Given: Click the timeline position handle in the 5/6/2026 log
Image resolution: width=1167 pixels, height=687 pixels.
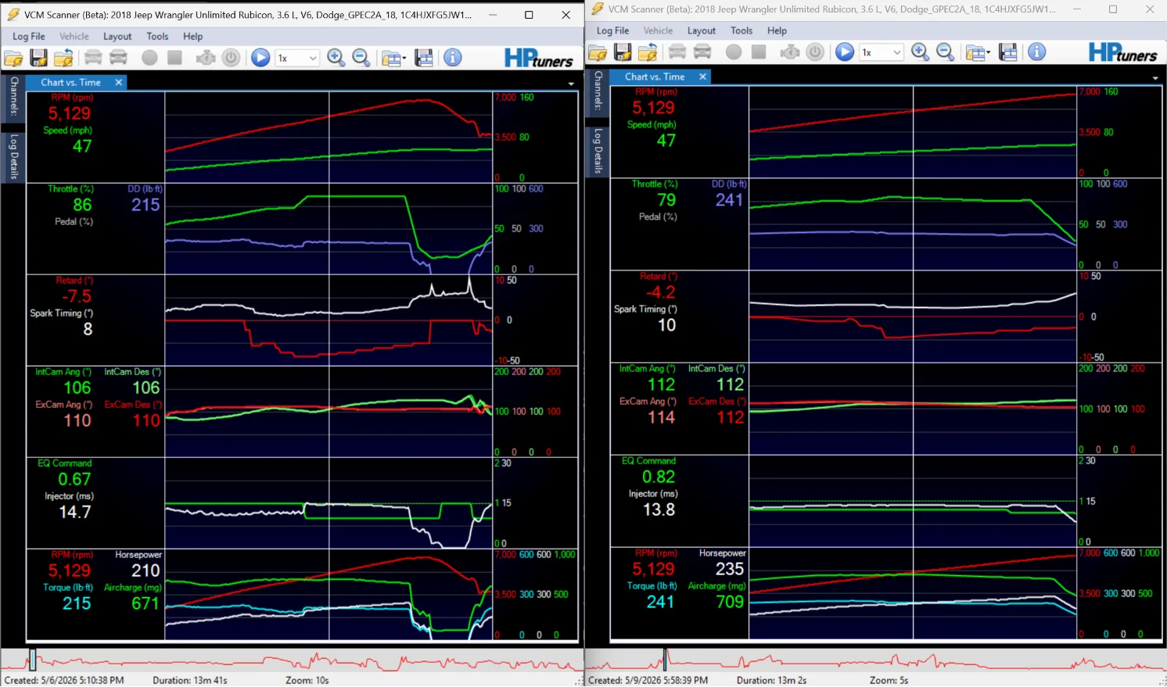Looking at the screenshot, I should coord(32,660).
